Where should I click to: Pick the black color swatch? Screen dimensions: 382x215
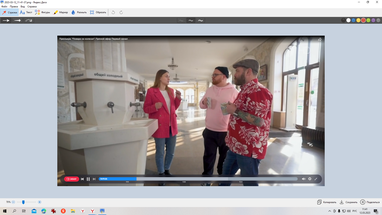(x=343, y=20)
